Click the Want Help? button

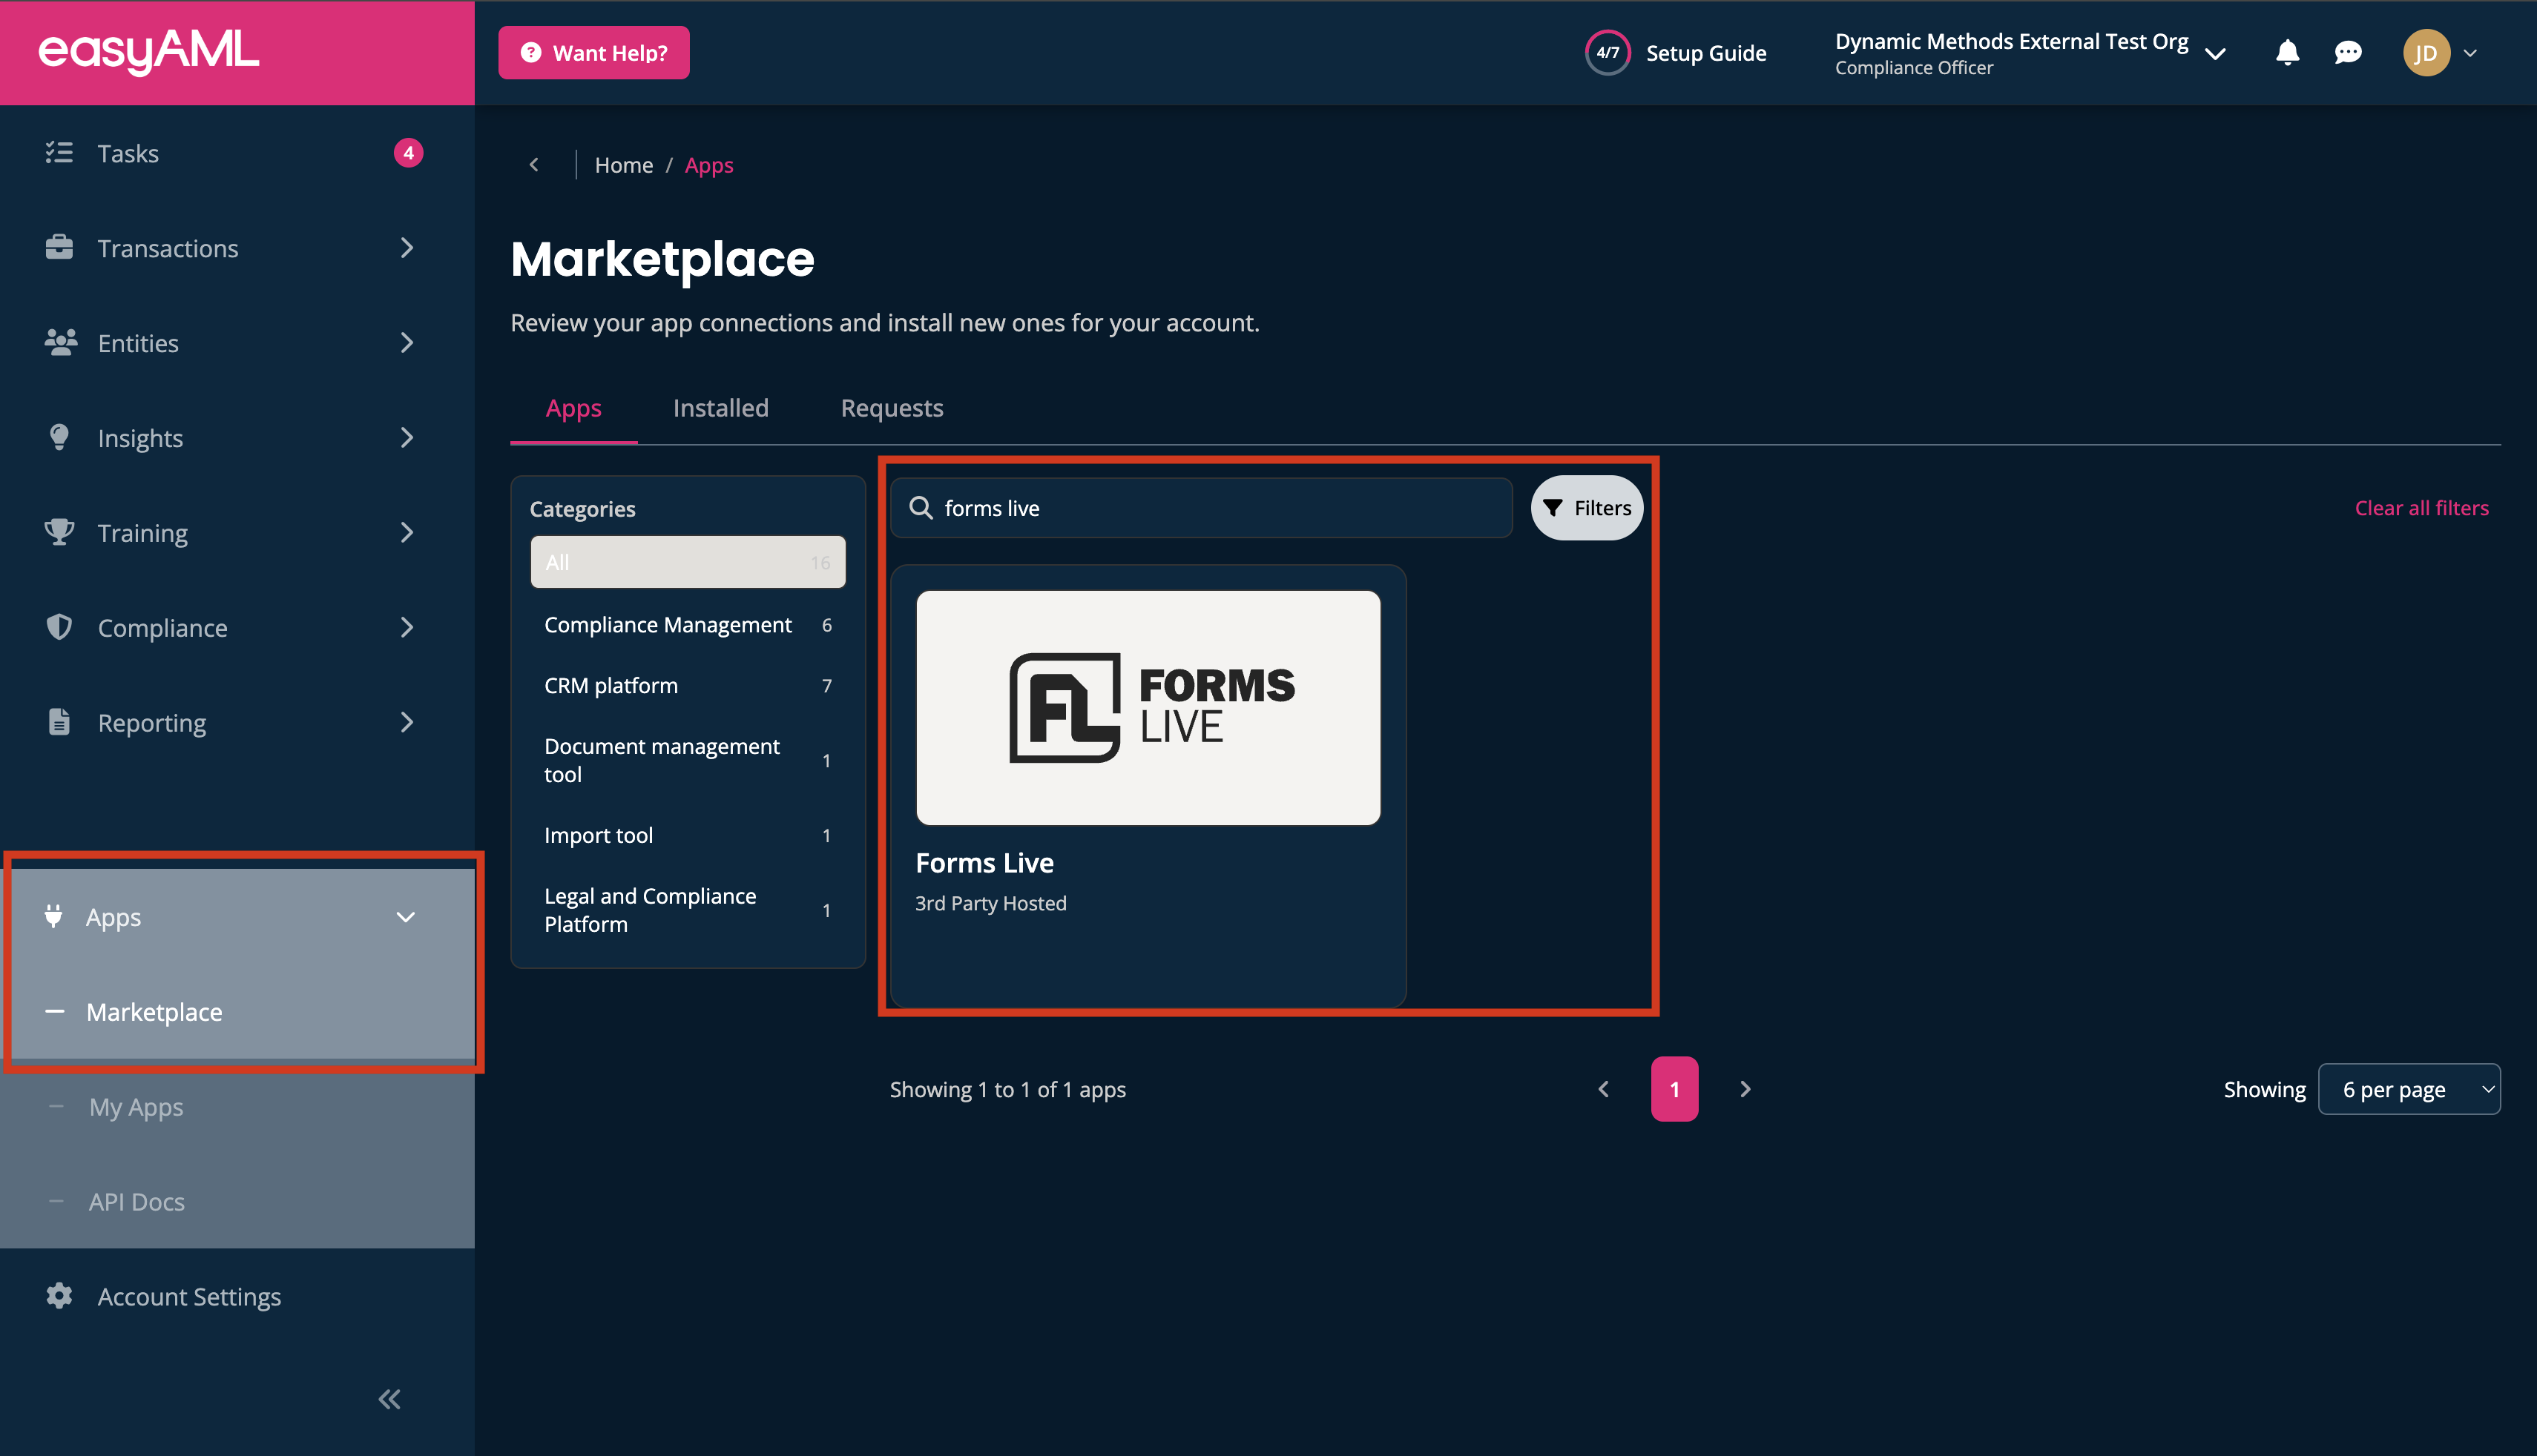point(593,53)
